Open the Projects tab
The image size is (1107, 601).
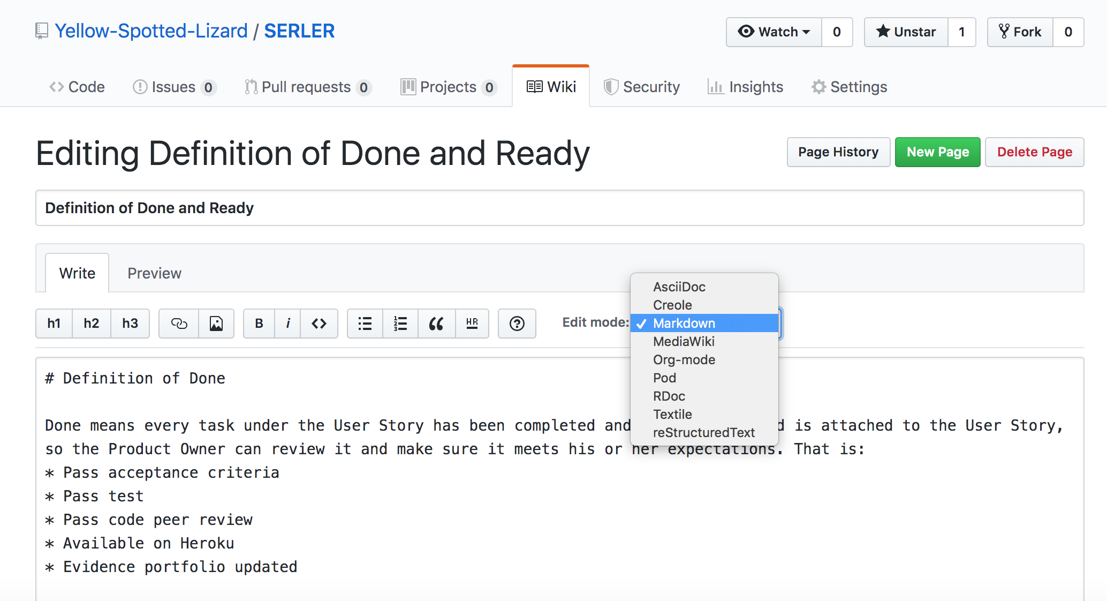pos(449,87)
